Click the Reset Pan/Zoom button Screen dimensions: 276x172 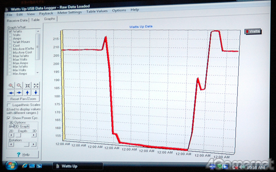23,99
